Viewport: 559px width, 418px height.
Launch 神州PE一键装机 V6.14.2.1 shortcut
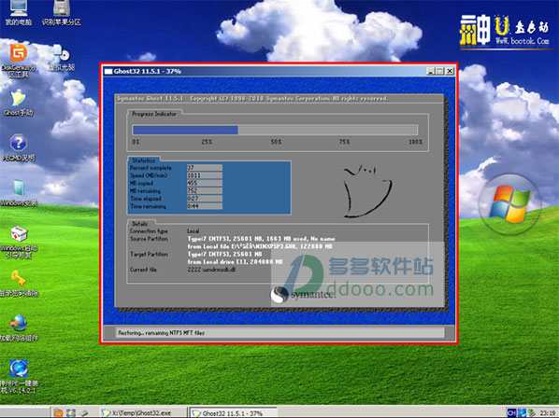click(x=19, y=376)
